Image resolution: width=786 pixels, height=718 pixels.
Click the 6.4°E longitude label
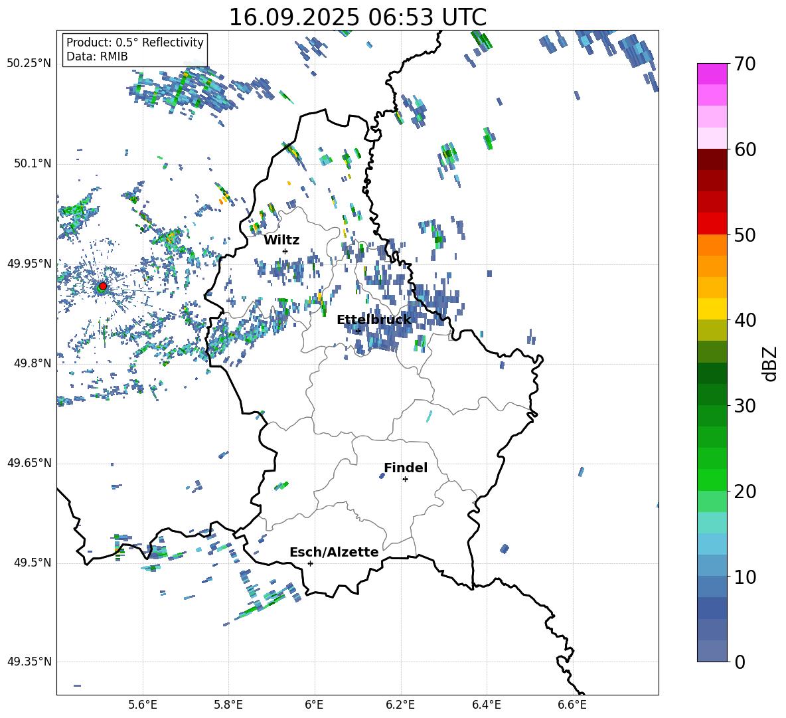coord(486,705)
